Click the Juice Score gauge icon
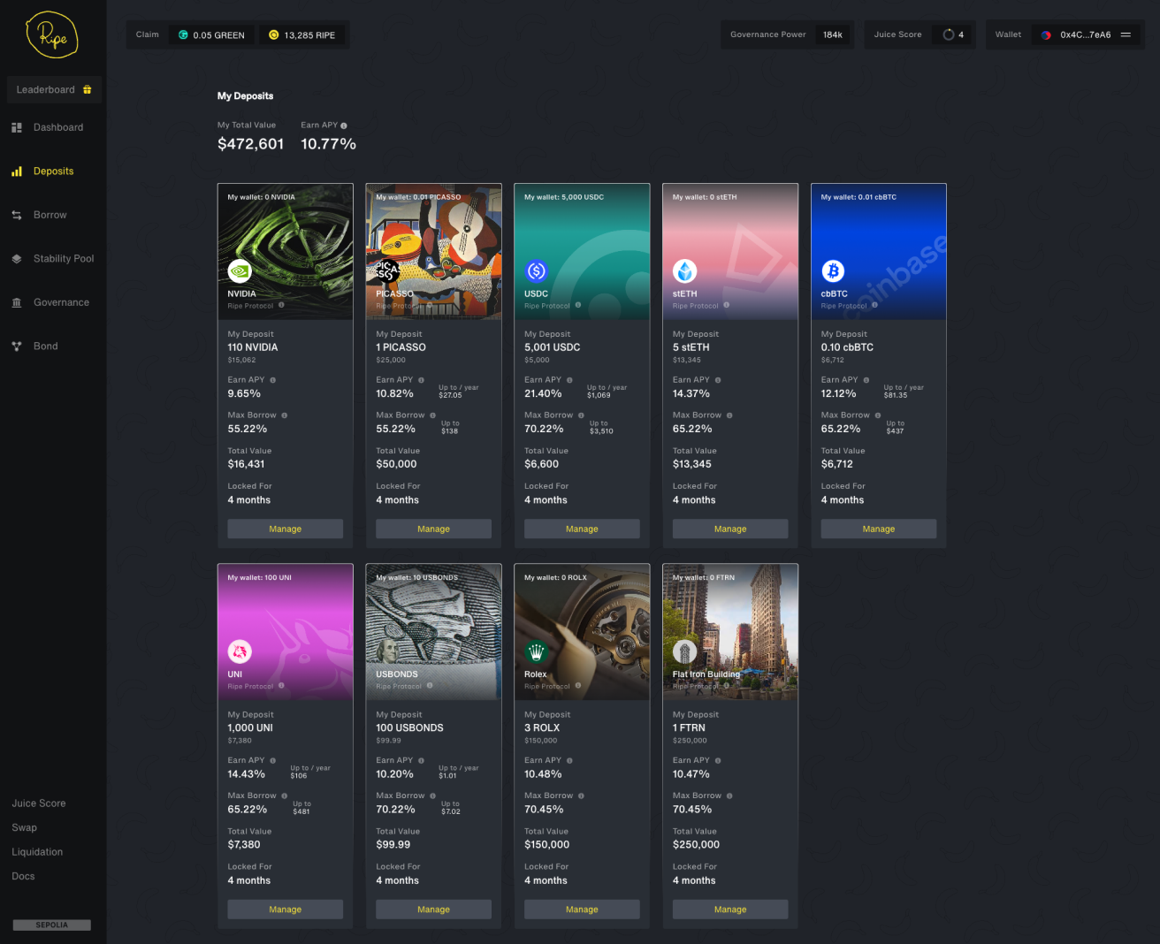 tap(949, 35)
